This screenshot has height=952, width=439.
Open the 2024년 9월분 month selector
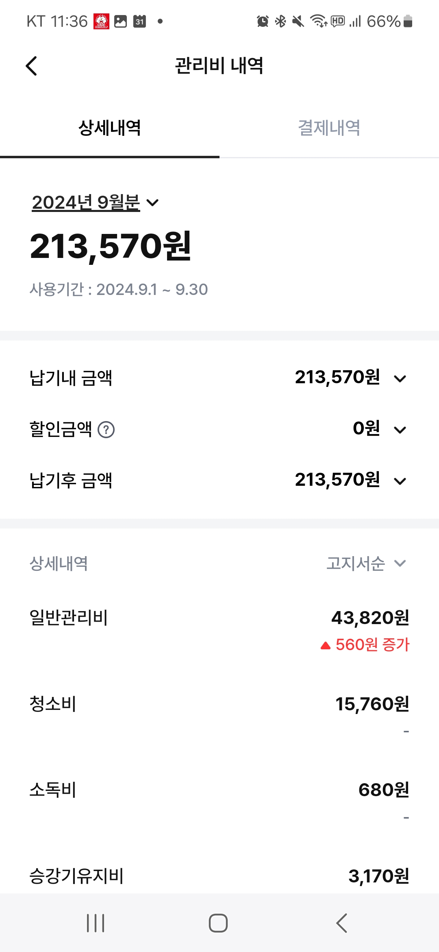[x=96, y=203]
